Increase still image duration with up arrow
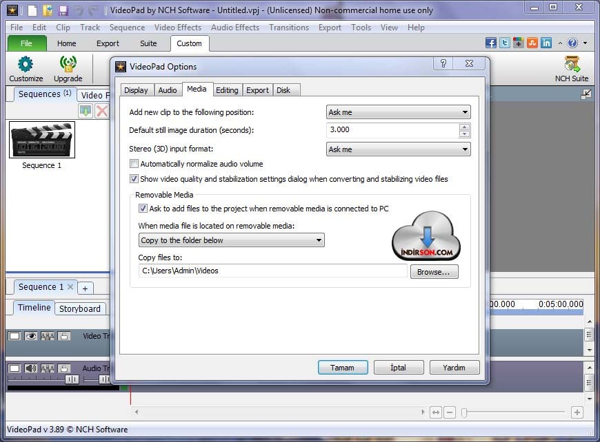The image size is (600, 442). coord(464,127)
